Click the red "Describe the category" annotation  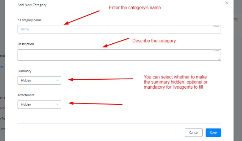[x=154, y=41]
